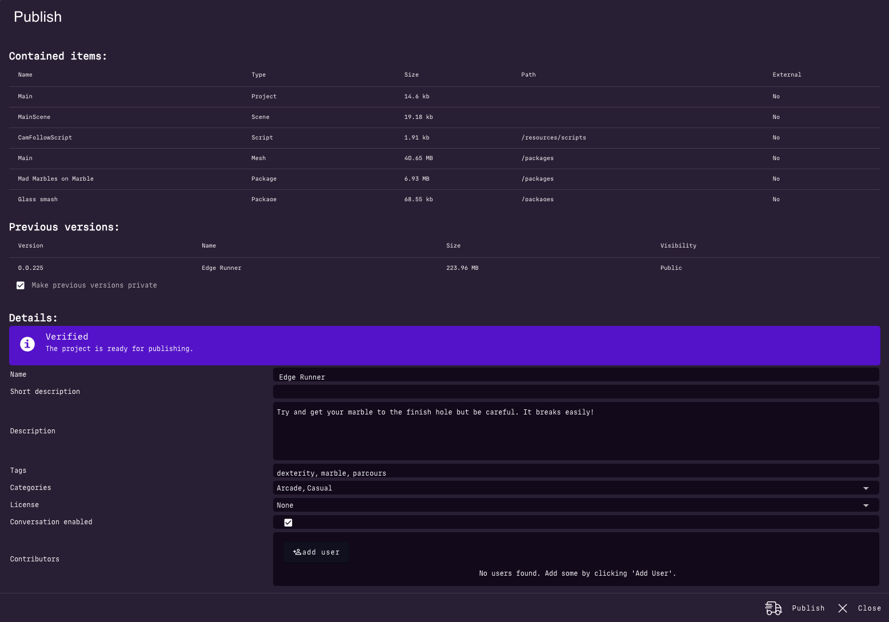This screenshot has height=622, width=889.
Task: Click the delivery truck Publish icon
Action: [x=774, y=608]
